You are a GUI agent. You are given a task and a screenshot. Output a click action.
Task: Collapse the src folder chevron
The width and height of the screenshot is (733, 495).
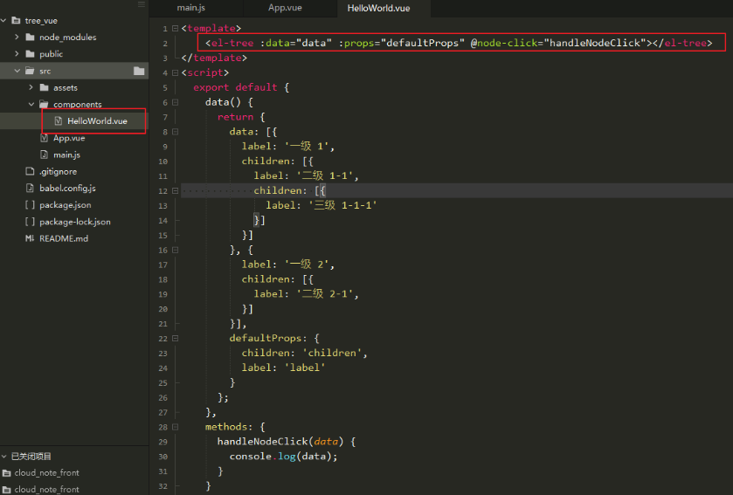coord(17,71)
